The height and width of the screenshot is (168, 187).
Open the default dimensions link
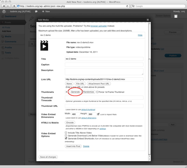[x=89, y=118]
